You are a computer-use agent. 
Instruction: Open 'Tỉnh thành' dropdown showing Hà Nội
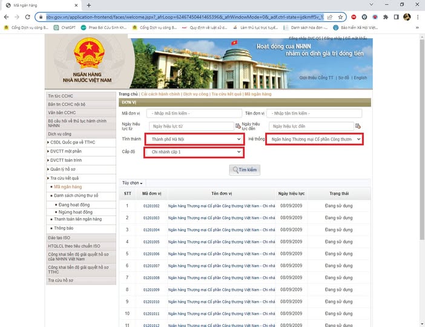[196, 139]
